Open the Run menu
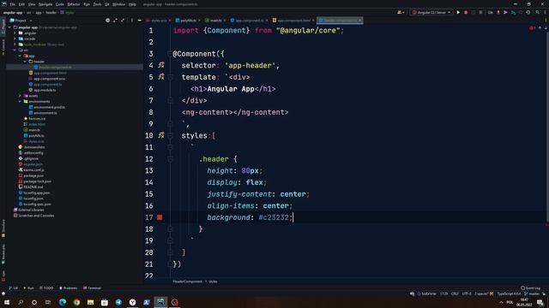The image size is (549, 308). [x=87, y=4]
